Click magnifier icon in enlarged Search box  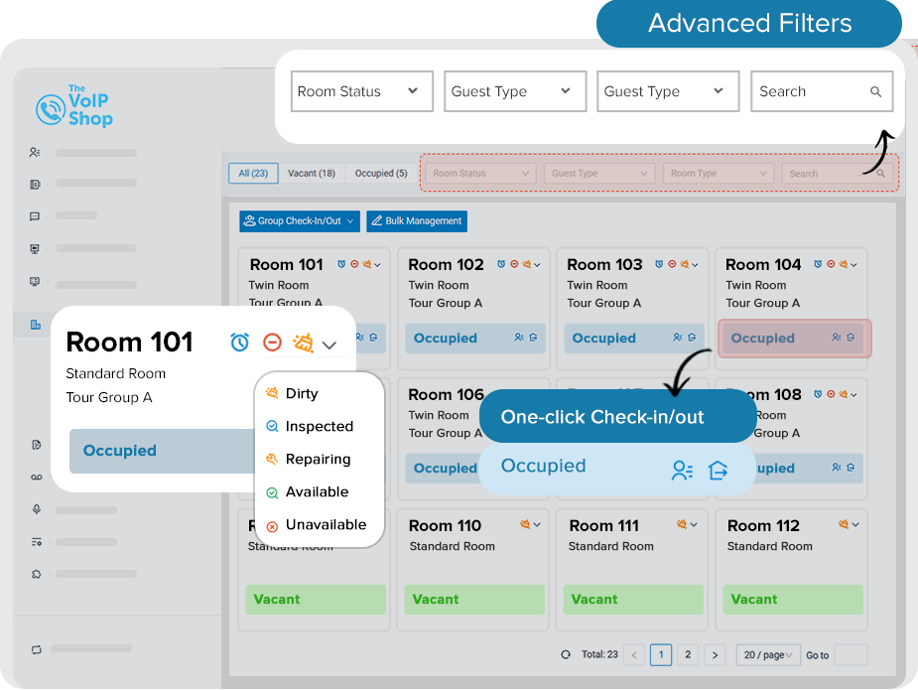[876, 92]
